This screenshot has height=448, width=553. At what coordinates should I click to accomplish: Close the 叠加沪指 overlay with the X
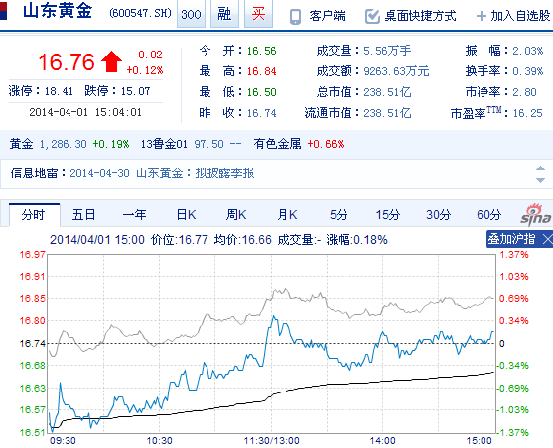coord(547,239)
